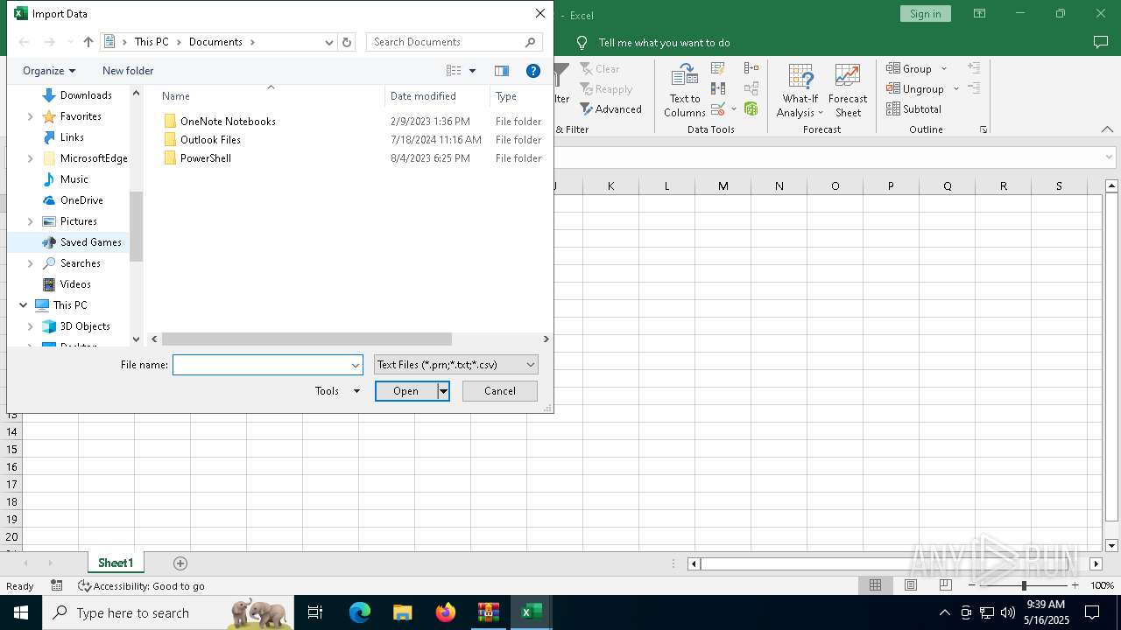This screenshot has height=630, width=1121.
Task: Open File Explorer from taskbar
Action: tap(403, 612)
